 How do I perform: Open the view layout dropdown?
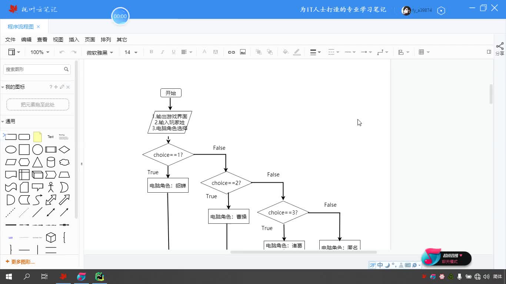point(14,52)
